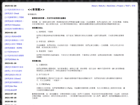This screenshot has height=105, width=140.
Task: Open the [機密] 全球核子彈數量 article link
Action: point(14,44)
